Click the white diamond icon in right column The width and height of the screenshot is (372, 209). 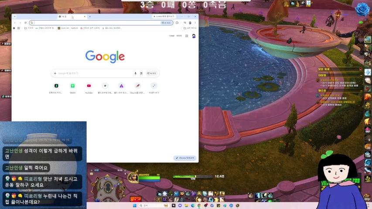pos(368,72)
